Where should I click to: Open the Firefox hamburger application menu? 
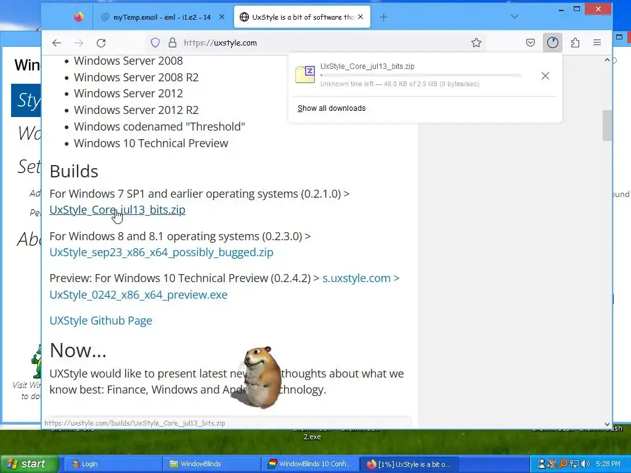tap(596, 42)
